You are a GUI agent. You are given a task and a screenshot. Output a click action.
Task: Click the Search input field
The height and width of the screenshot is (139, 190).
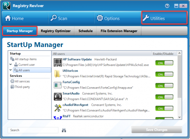click(x=33, y=130)
